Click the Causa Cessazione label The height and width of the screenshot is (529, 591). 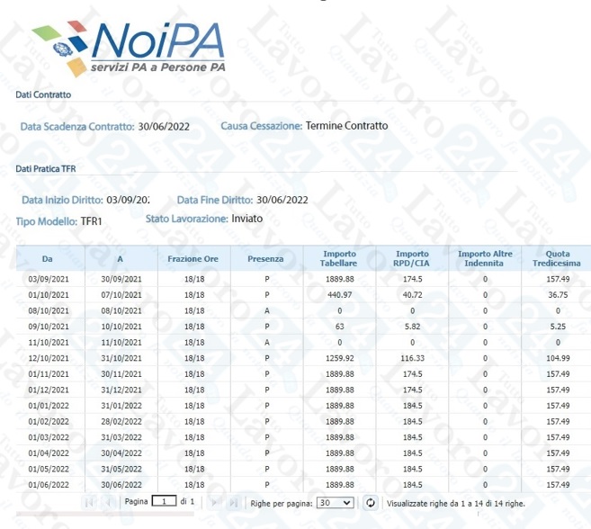[x=262, y=126]
